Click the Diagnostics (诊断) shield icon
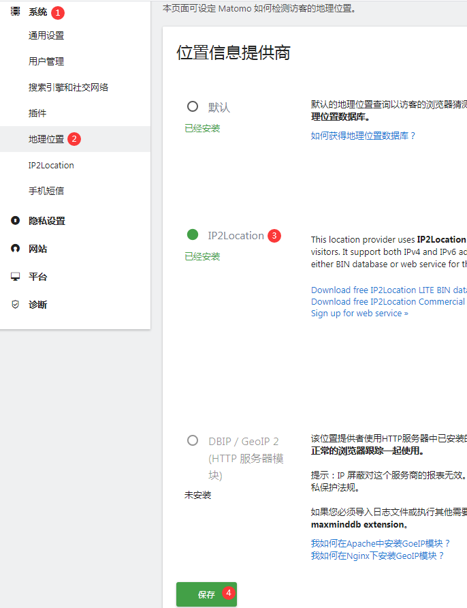This screenshot has width=467, height=608. click(15, 305)
